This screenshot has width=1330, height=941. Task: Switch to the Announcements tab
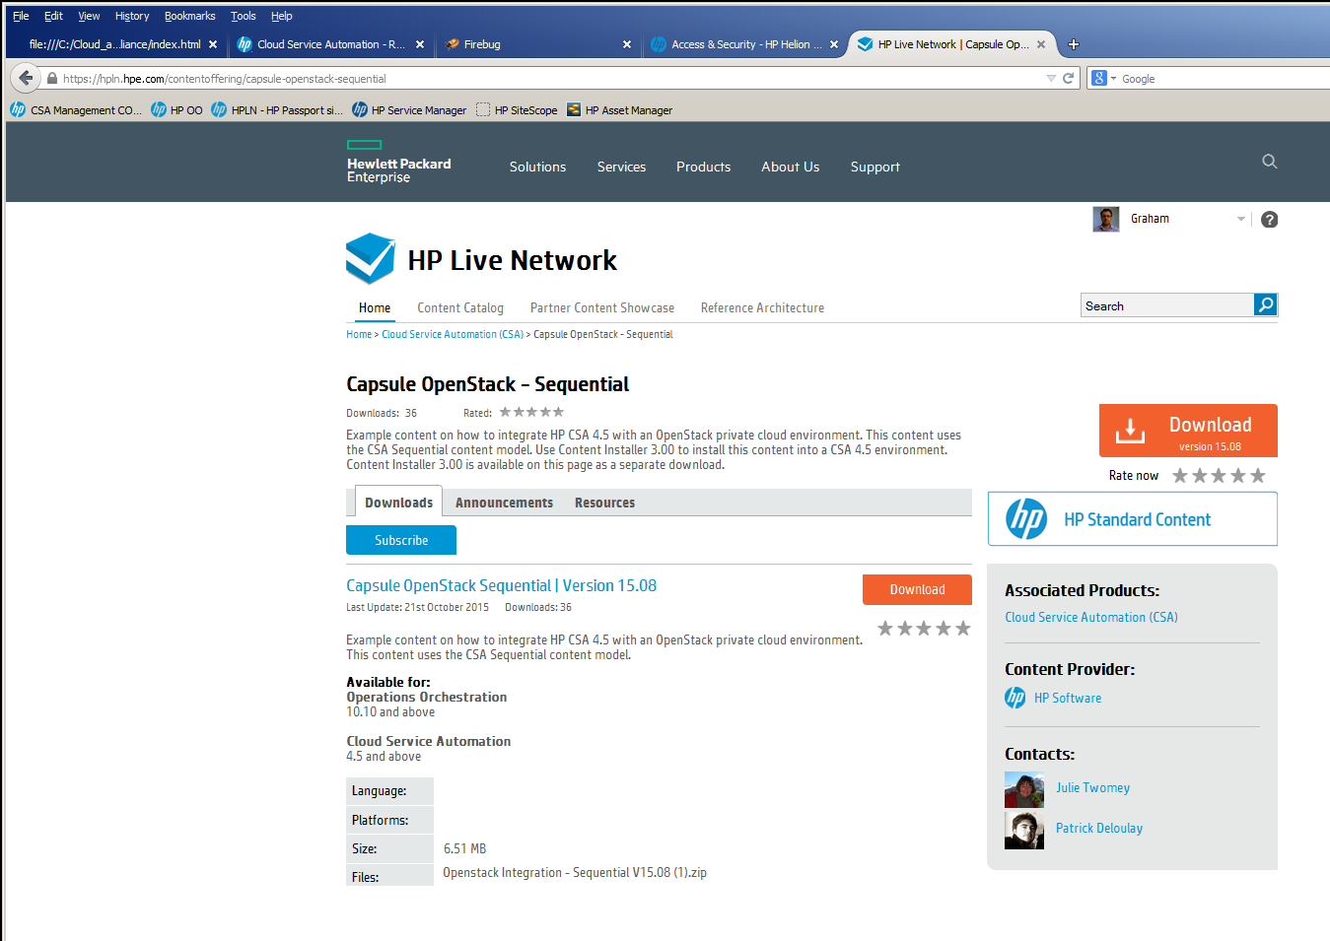coord(504,503)
